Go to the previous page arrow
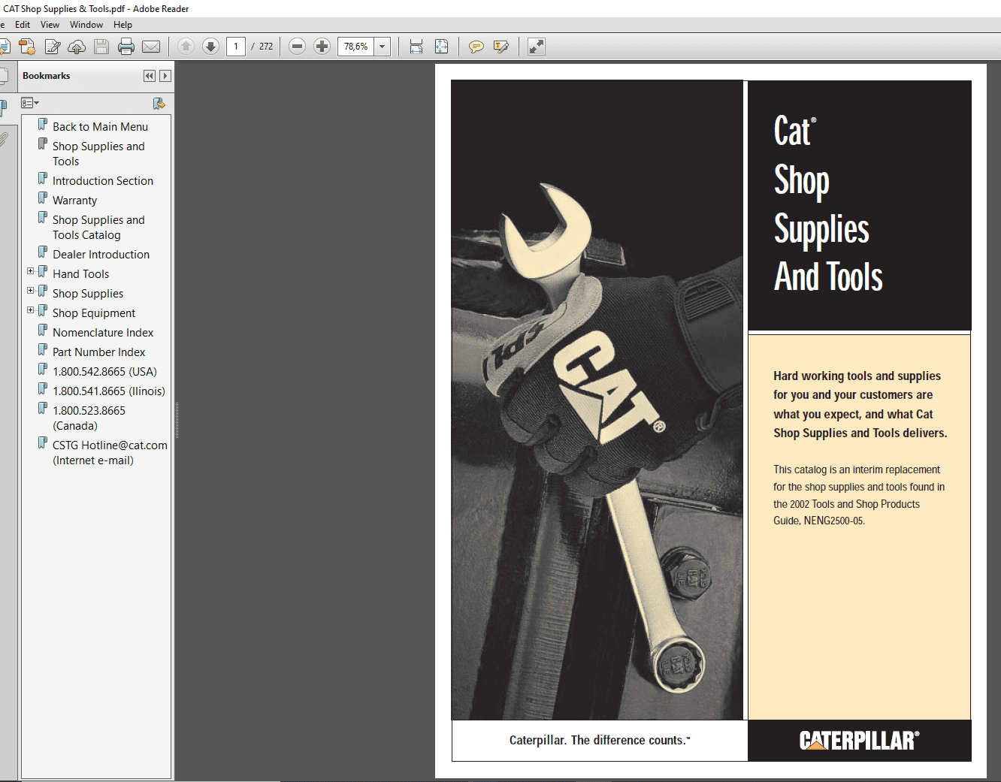Screen dimensions: 1001x782 point(186,47)
